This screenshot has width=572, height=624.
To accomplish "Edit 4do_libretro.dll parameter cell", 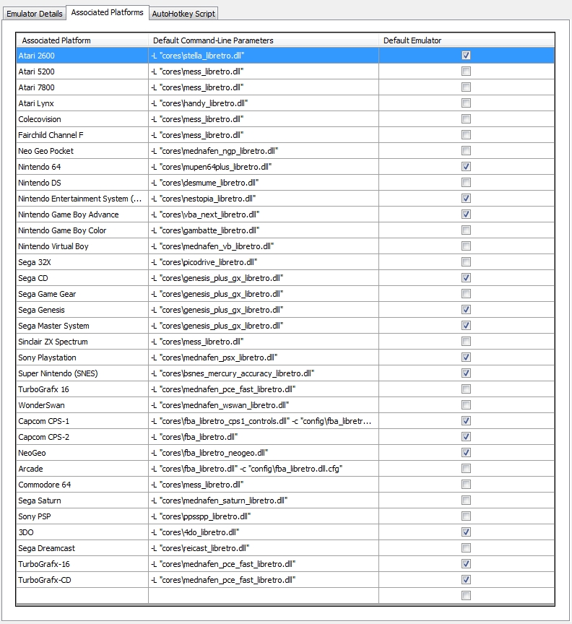I will pyautogui.click(x=264, y=532).
